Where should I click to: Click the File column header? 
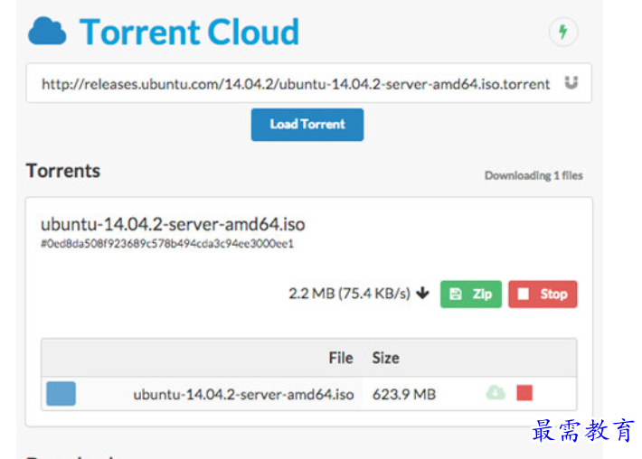[341, 358]
